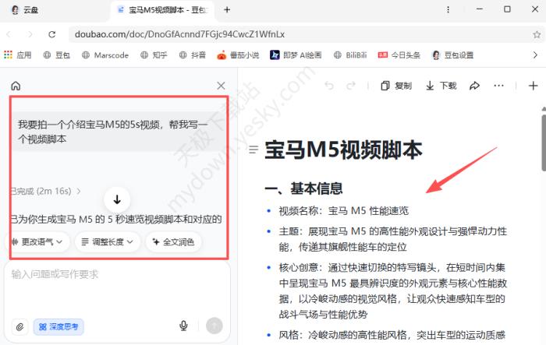546x345 pixels.
Task: Start voice input with microphone icon
Action: [184, 326]
